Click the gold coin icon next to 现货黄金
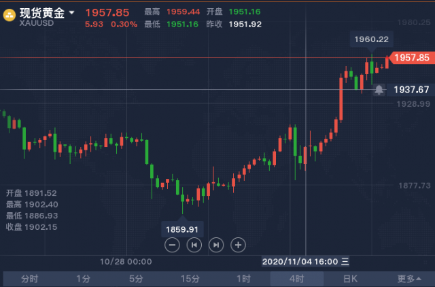435x287 pixels. coord(9,15)
